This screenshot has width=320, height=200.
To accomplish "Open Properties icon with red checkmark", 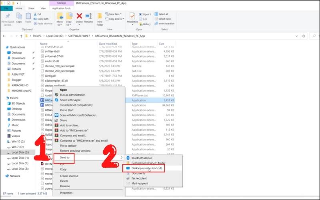I will point(132,16).
